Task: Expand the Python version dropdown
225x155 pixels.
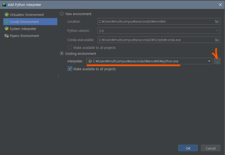Action: [217, 31]
